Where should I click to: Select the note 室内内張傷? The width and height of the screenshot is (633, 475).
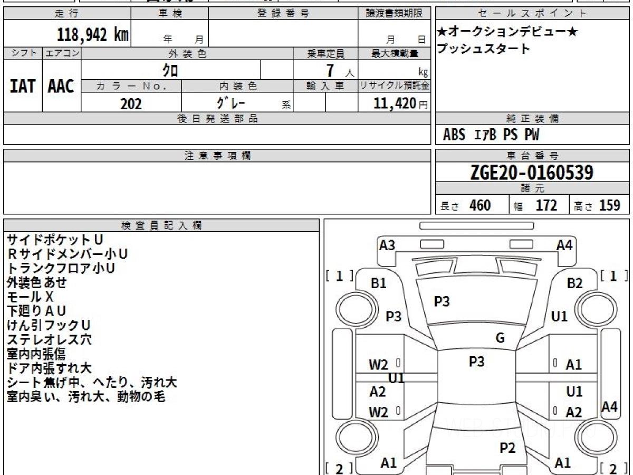coord(36,354)
